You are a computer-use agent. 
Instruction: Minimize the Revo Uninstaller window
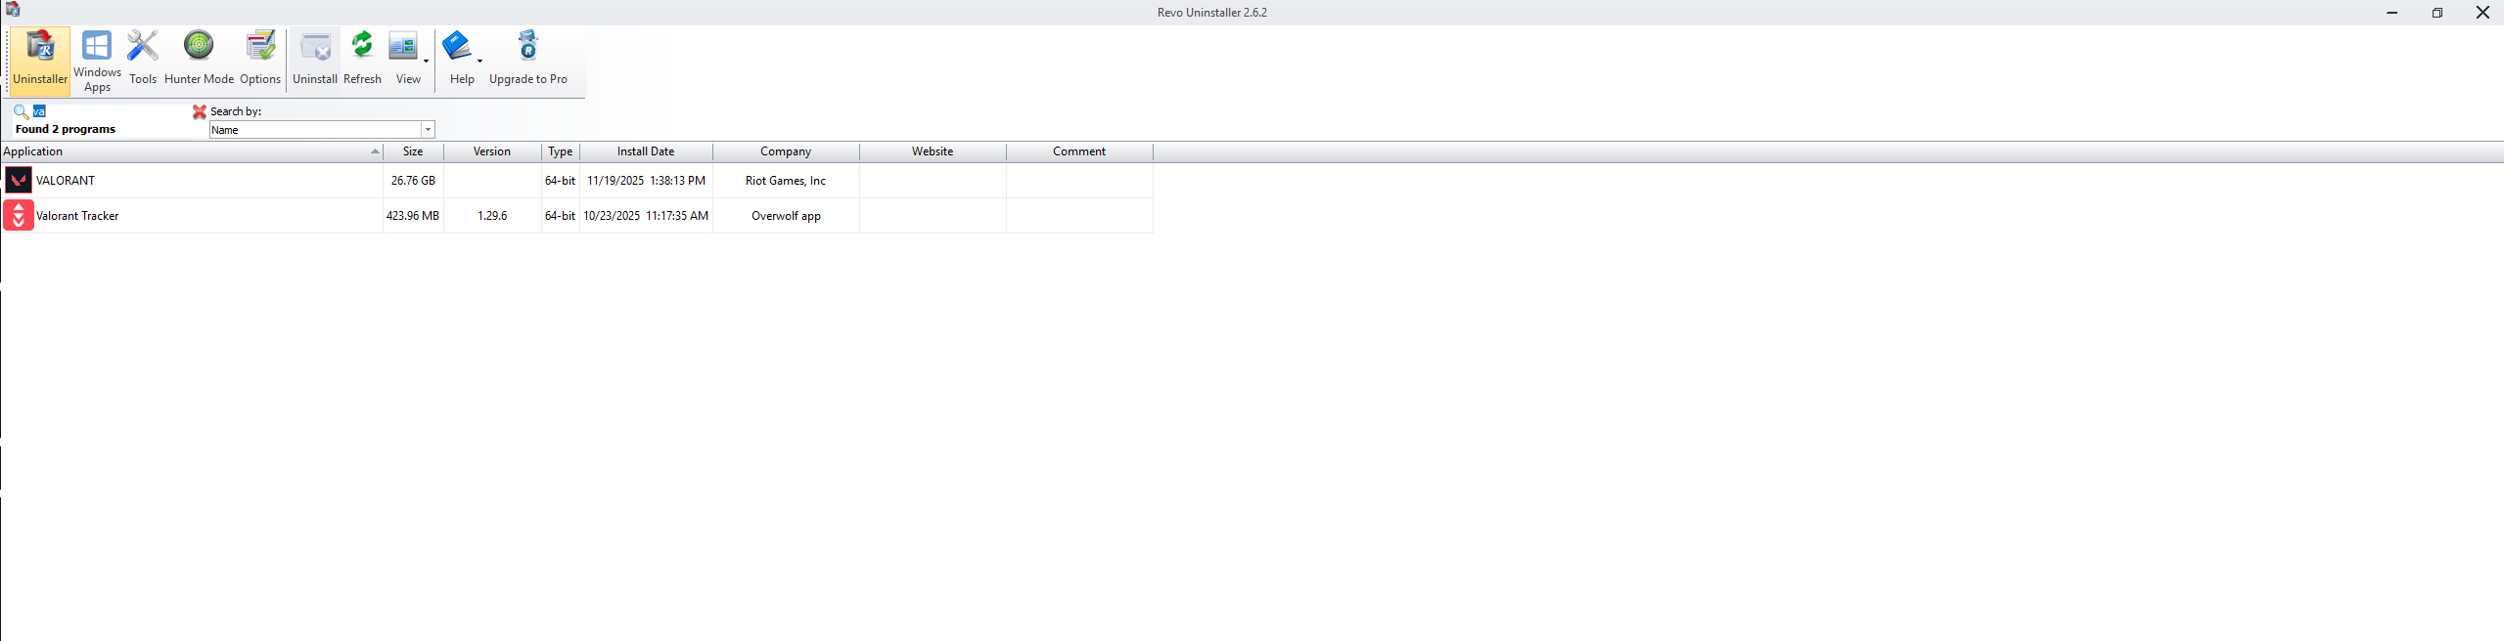coord(2391,13)
